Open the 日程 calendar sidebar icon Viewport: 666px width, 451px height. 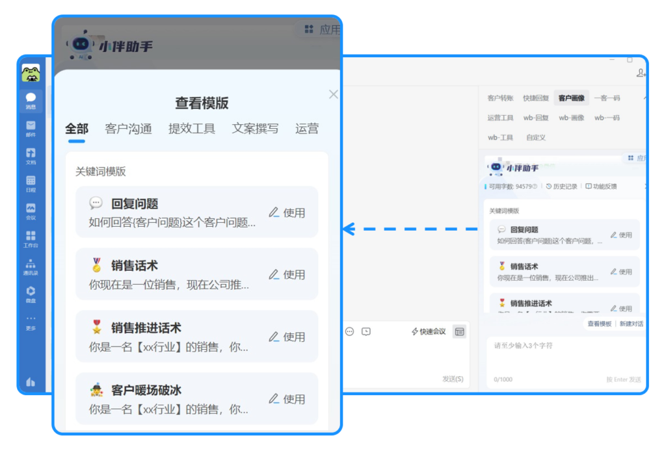31,184
